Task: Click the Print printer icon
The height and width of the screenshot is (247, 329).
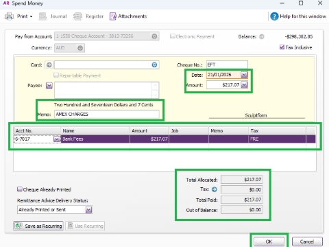Action: click(9, 16)
